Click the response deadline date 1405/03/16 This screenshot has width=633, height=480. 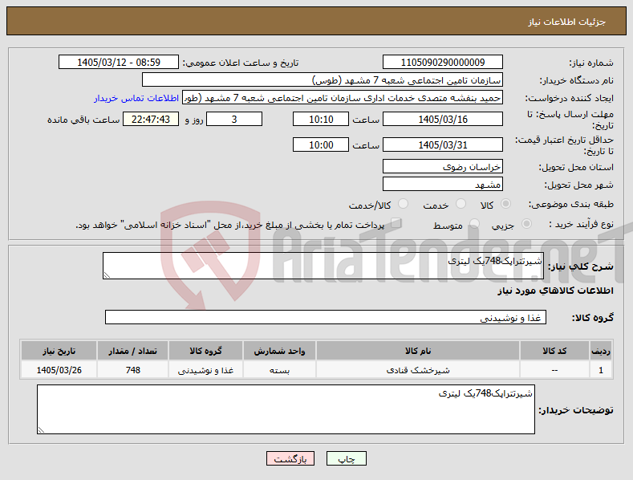[x=442, y=119]
